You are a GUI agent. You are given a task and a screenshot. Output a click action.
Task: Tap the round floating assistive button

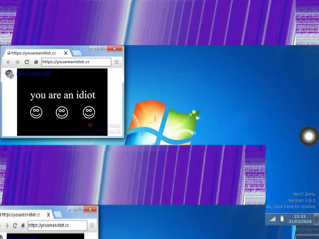(309, 136)
